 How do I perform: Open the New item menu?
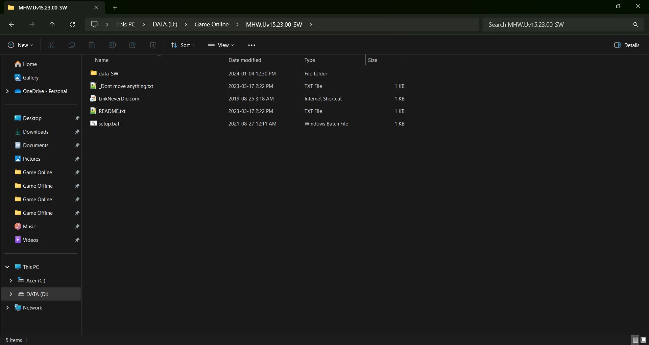pyautogui.click(x=21, y=45)
